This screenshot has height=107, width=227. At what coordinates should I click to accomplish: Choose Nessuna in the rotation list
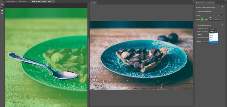pyautogui.click(x=214, y=34)
